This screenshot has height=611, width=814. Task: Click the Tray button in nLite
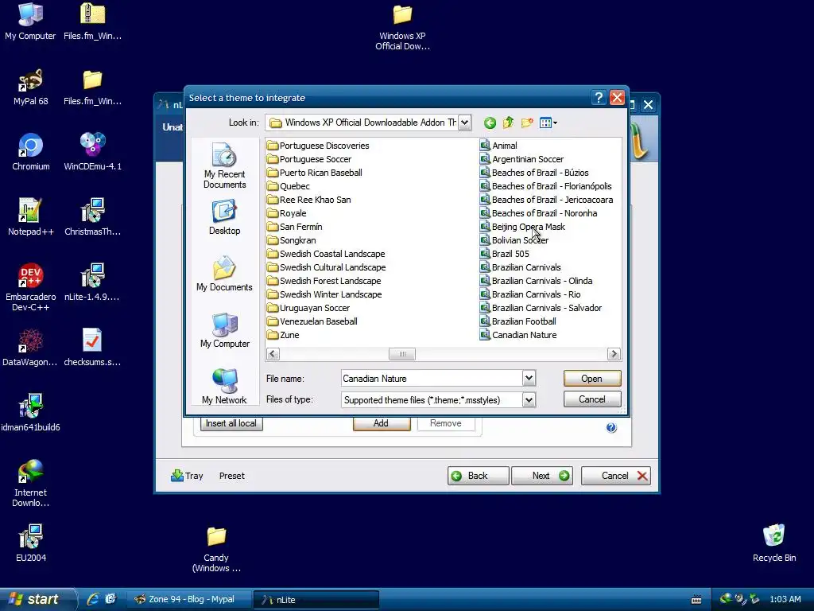coord(187,476)
